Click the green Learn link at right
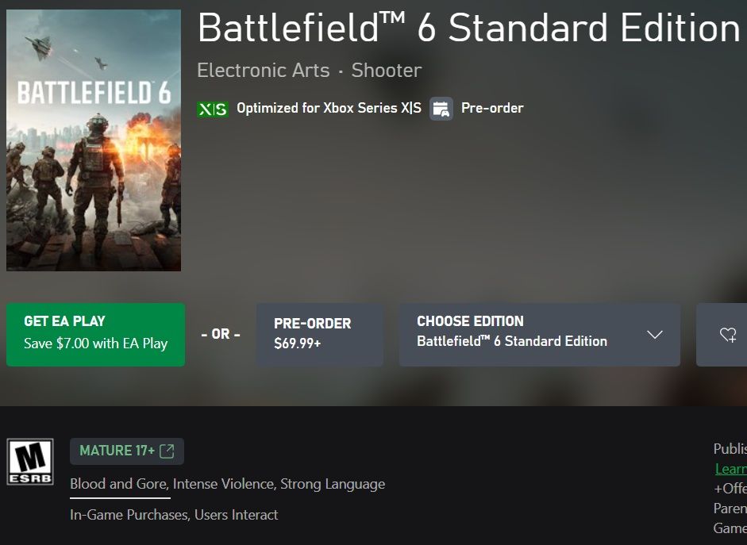 pyautogui.click(x=730, y=469)
